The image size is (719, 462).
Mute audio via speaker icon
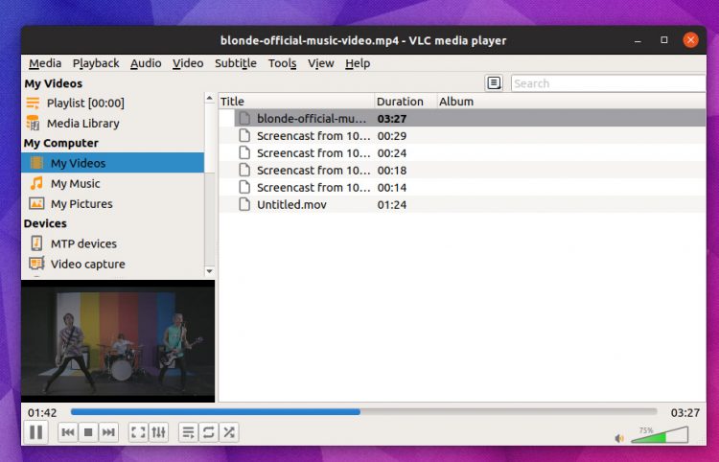(619, 438)
